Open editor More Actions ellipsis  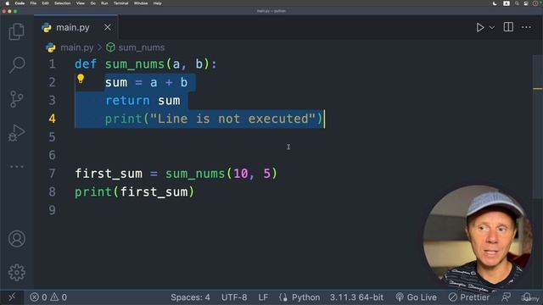[526, 27]
